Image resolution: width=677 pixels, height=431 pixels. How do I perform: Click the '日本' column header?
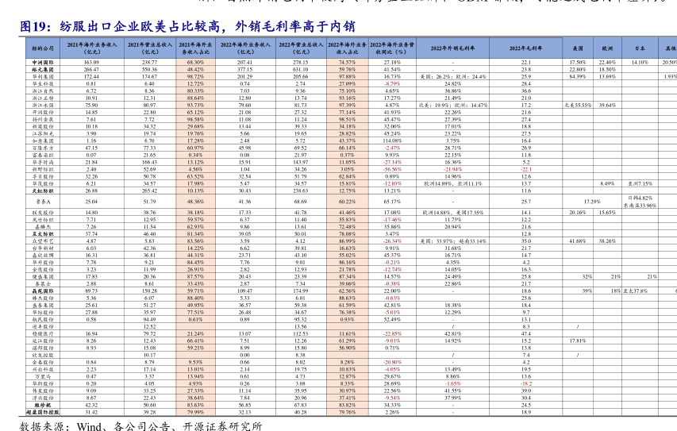(640, 48)
